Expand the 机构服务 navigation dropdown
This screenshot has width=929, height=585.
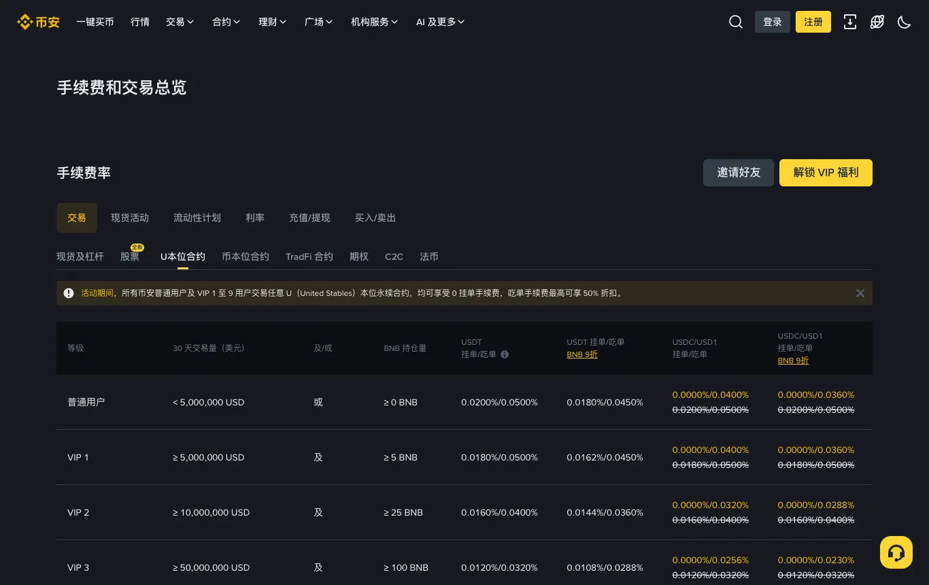pos(375,22)
